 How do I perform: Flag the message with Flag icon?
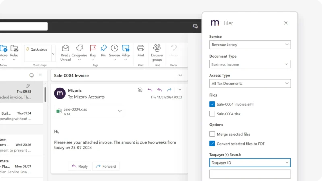click(93, 48)
